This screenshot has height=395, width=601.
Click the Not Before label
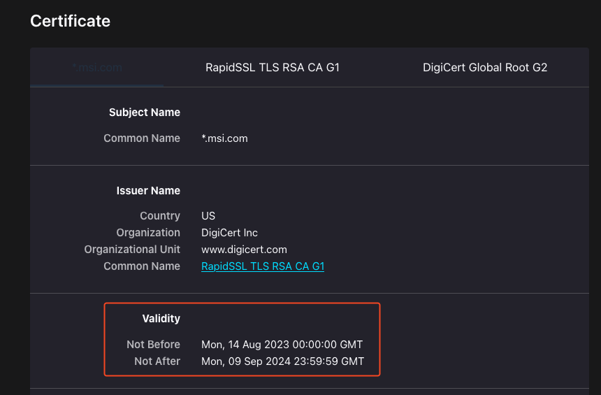(x=153, y=345)
